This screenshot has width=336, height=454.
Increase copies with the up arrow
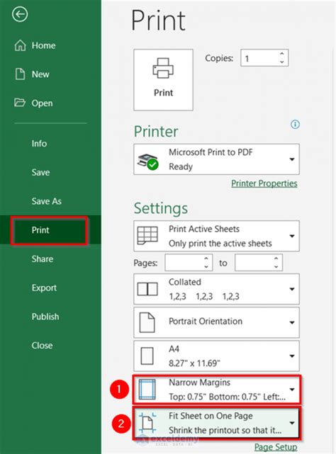click(282, 54)
